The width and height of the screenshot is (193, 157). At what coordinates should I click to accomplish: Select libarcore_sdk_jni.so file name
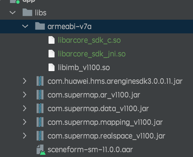coord(92,54)
